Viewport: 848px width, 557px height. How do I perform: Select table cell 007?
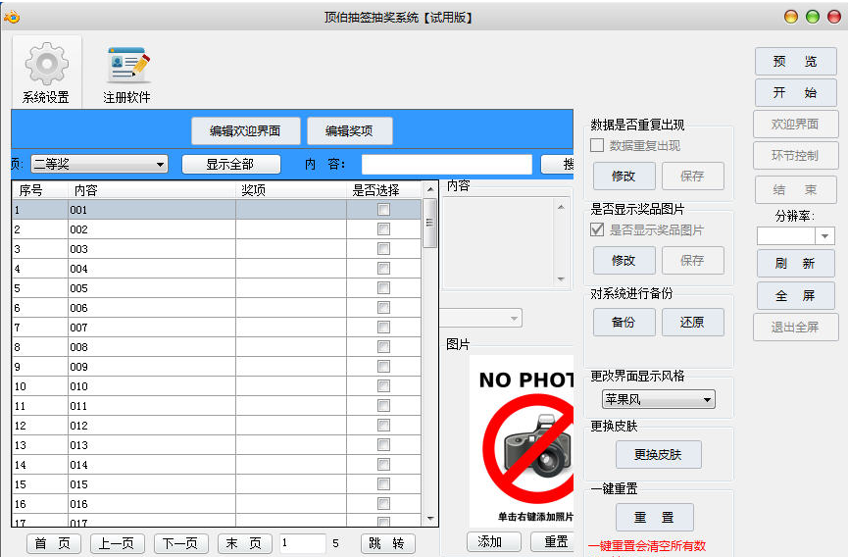click(151, 328)
